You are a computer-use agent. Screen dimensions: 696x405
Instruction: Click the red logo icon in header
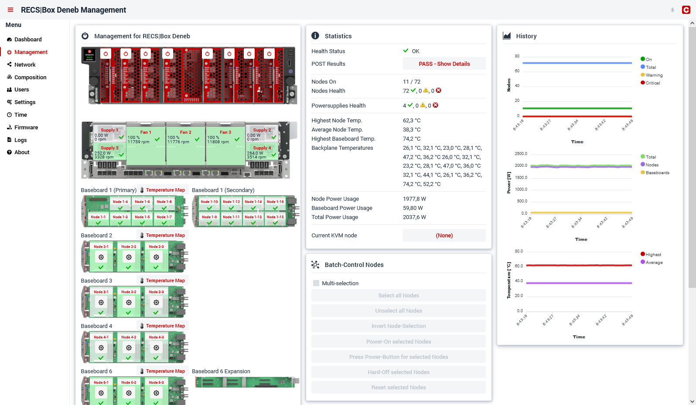click(686, 10)
